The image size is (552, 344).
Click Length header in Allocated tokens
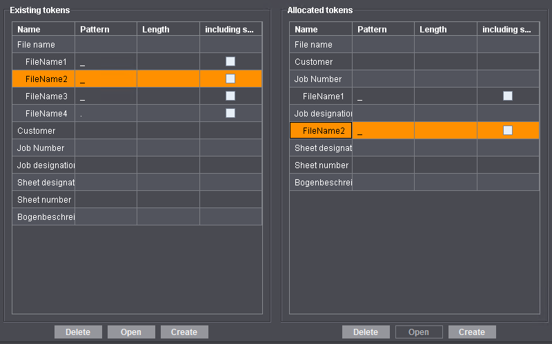click(x=446, y=29)
